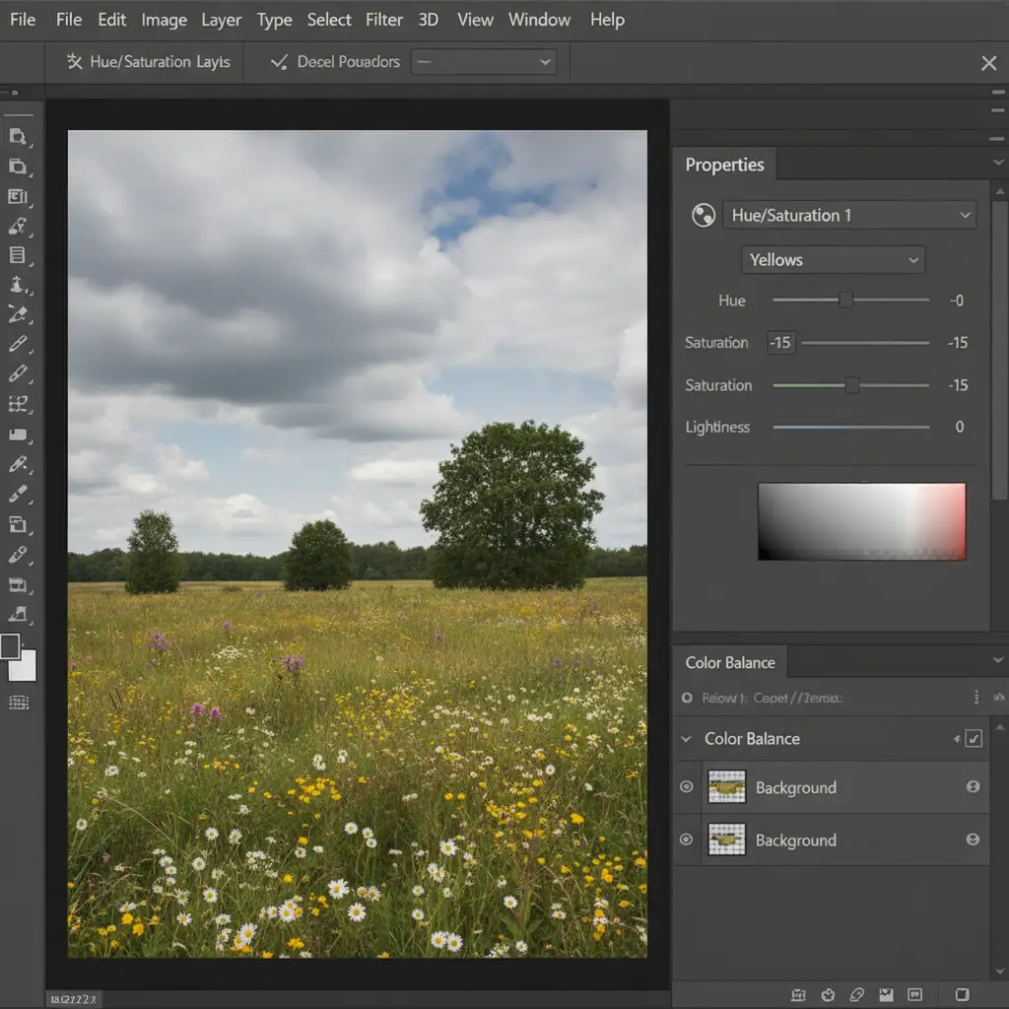Viewport: 1009px width, 1009px height.
Task: Click the rightmost icon in the layers panel footer
Action: tap(963, 994)
